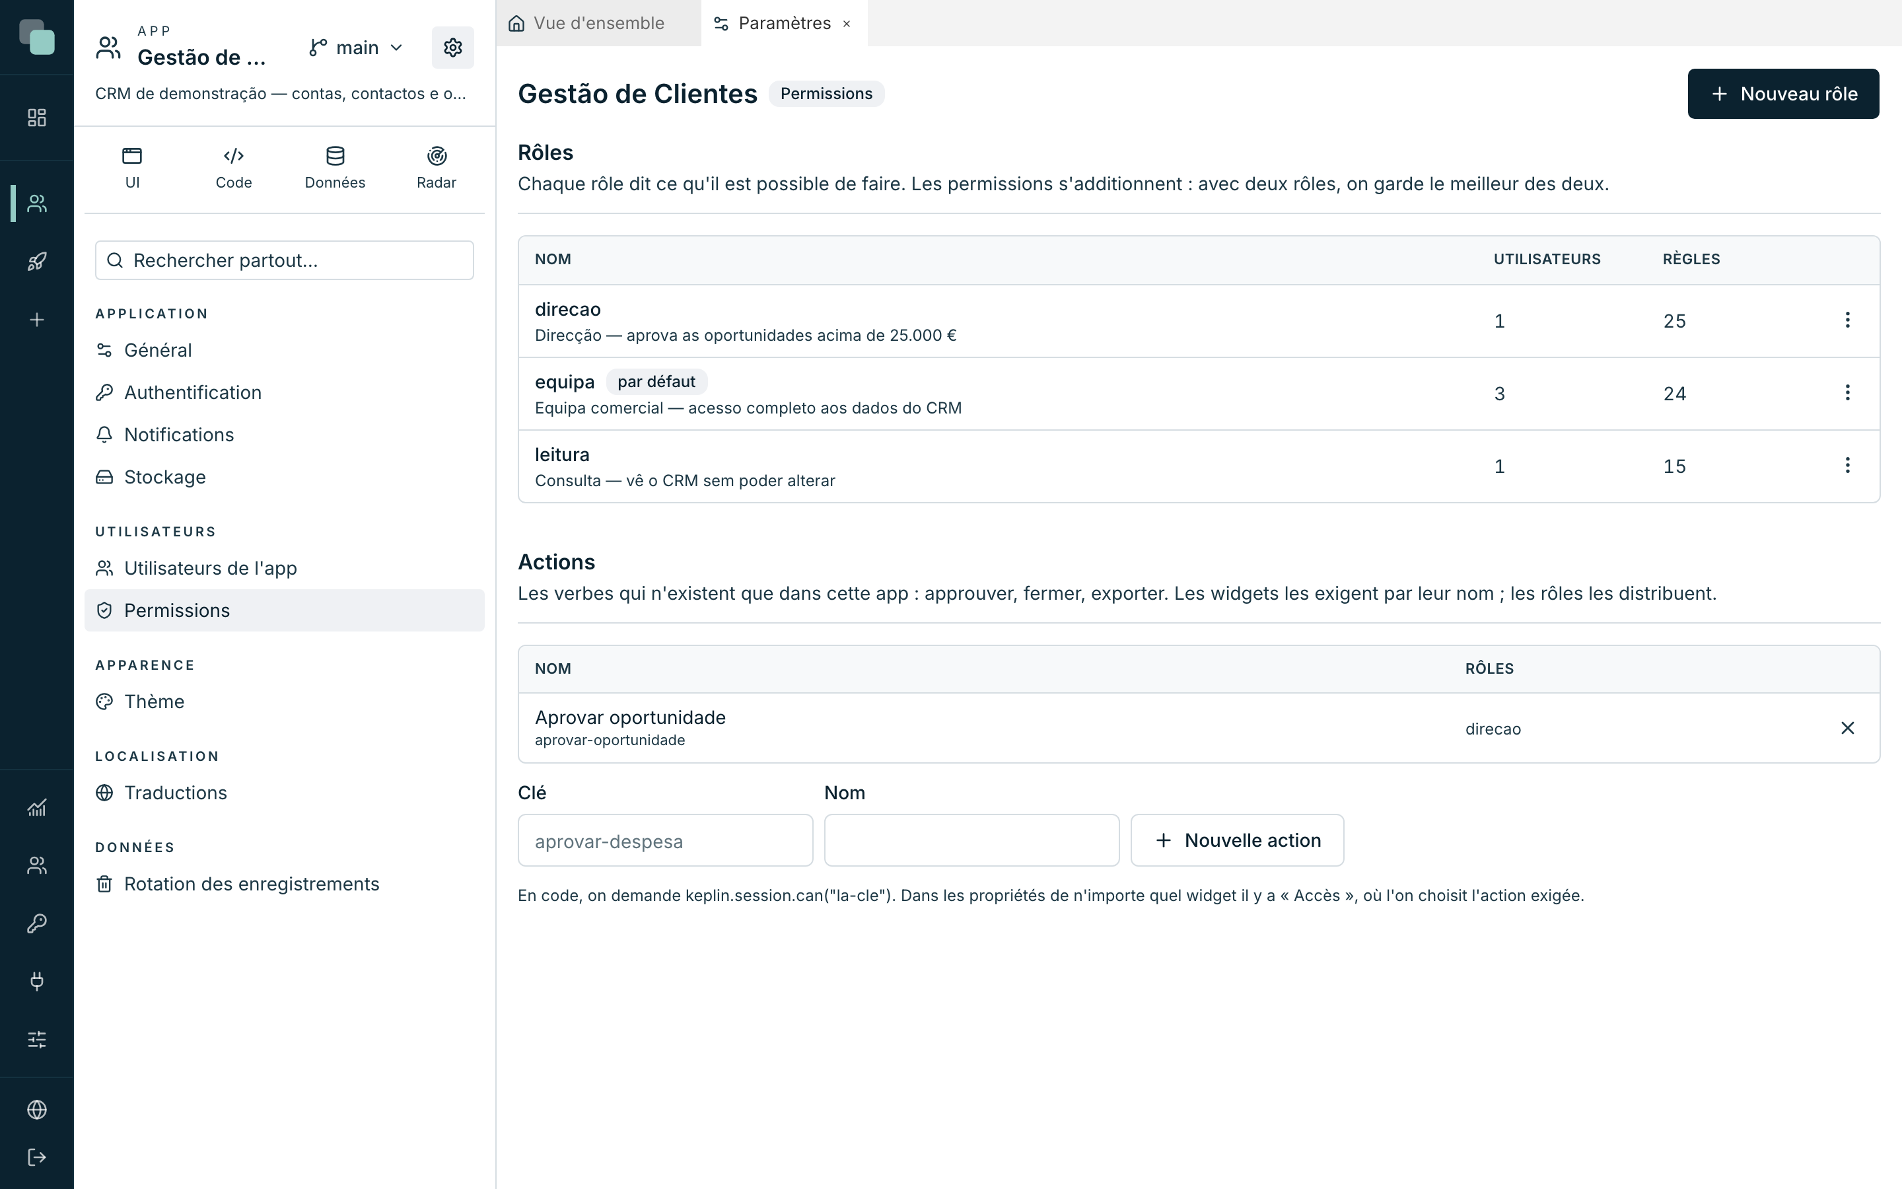The width and height of the screenshot is (1902, 1189).
Task: Open the Données section
Action: point(335,168)
